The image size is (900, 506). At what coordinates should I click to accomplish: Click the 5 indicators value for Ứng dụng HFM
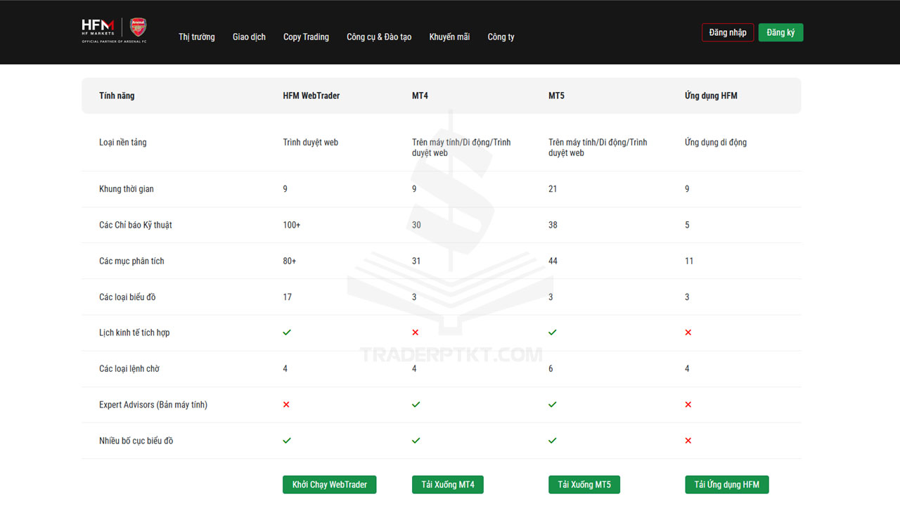[687, 225]
